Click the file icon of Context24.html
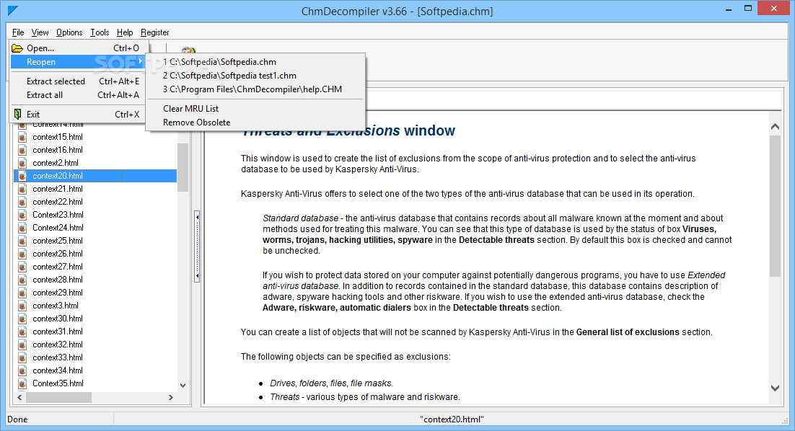The height and width of the screenshot is (431, 795). [22, 228]
